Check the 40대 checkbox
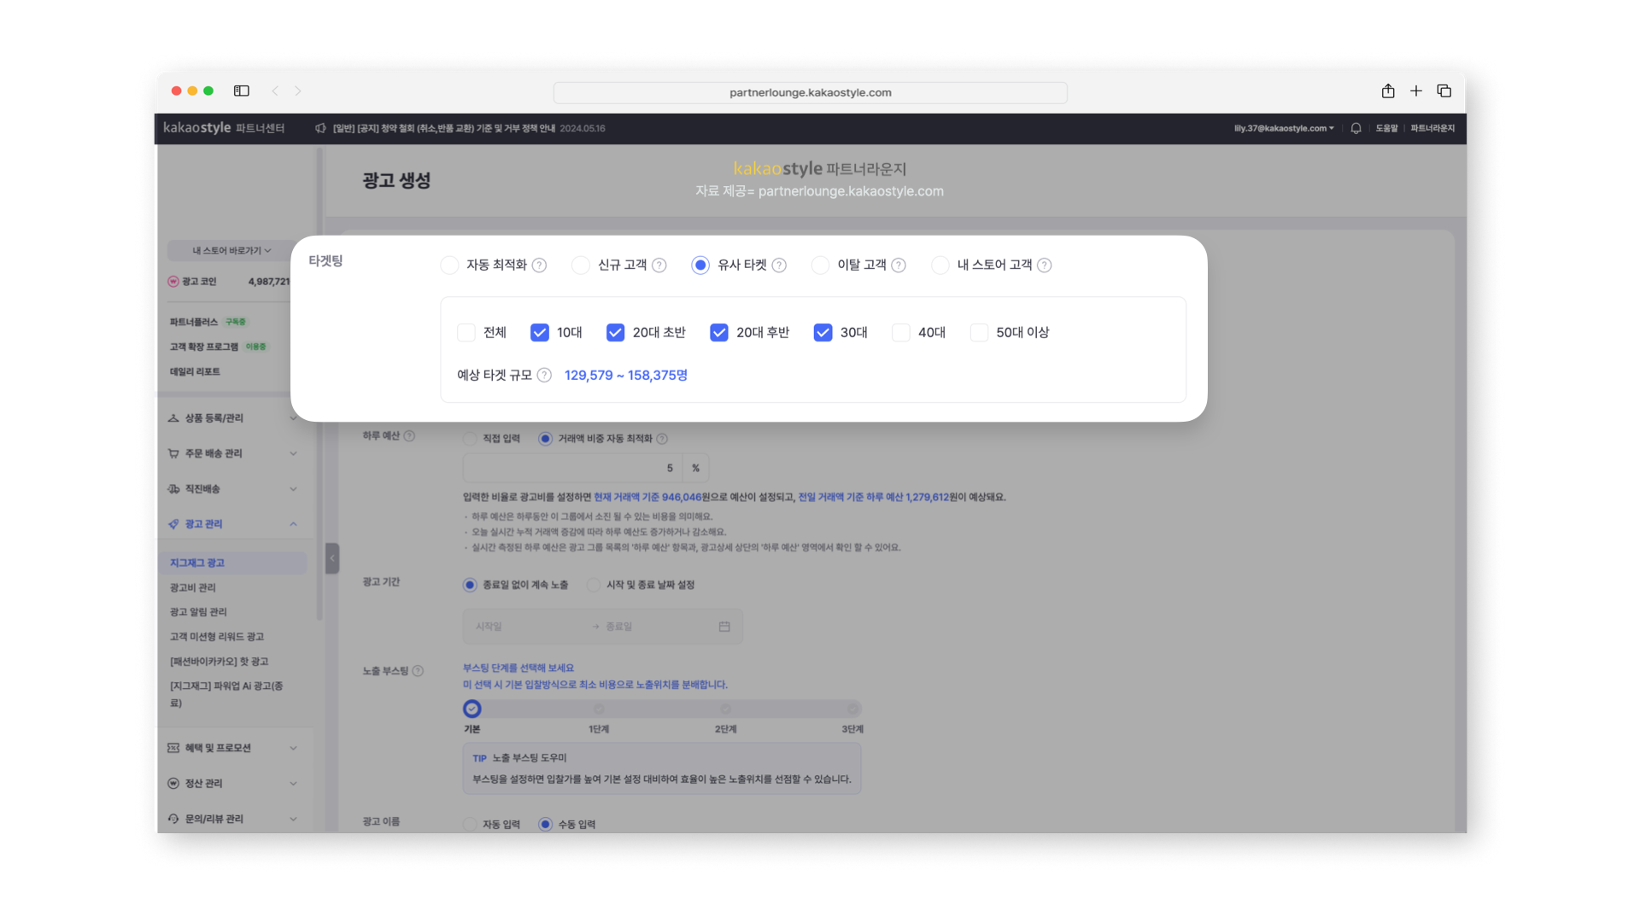This screenshot has height=922, width=1640. tap(901, 333)
